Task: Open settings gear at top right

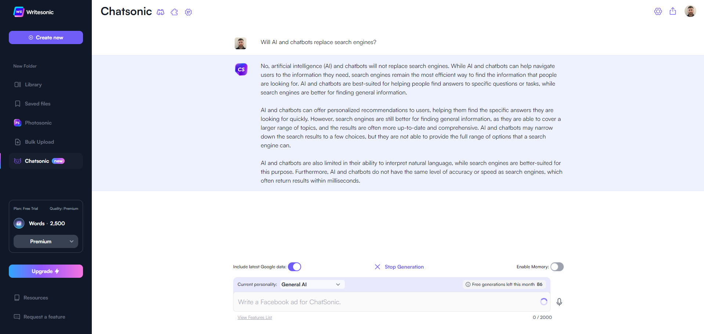Action: tap(658, 11)
